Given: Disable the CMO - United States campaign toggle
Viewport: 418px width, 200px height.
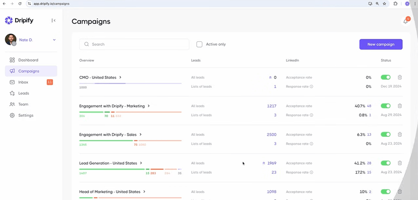Looking at the screenshot, I should [x=385, y=77].
